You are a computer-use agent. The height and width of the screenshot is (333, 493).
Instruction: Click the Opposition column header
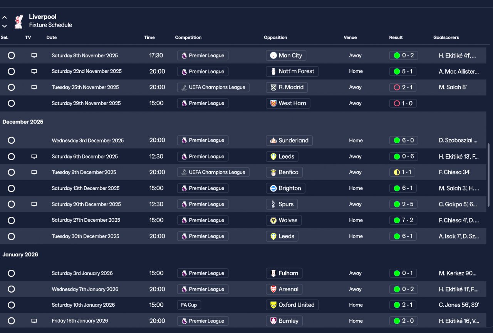275,38
